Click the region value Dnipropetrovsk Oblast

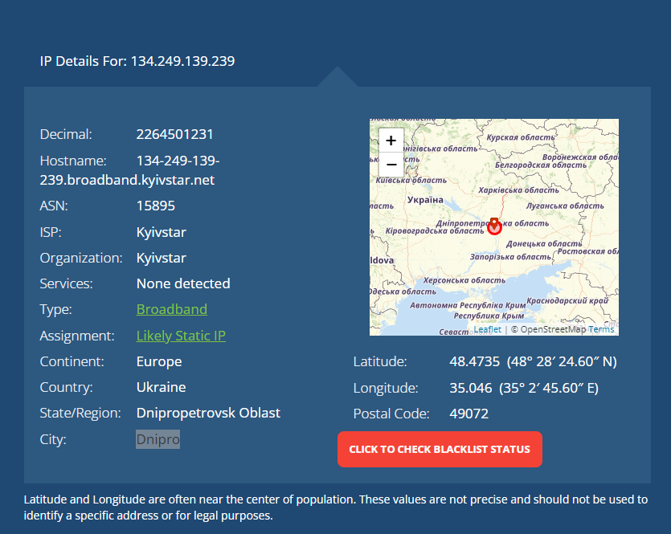pyautogui.click(x=208, y=413)
